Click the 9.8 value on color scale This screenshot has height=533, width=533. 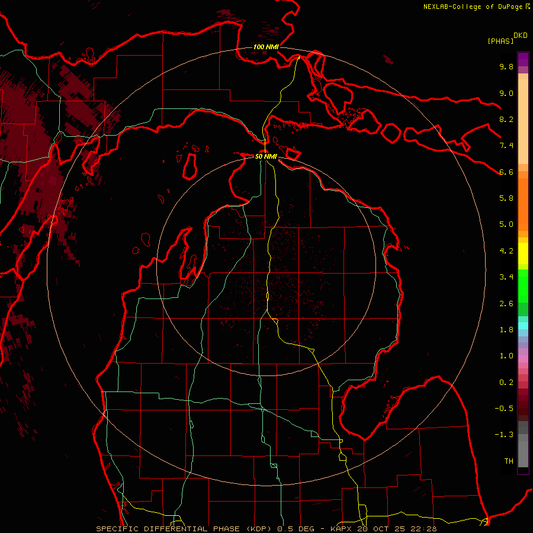506,66
